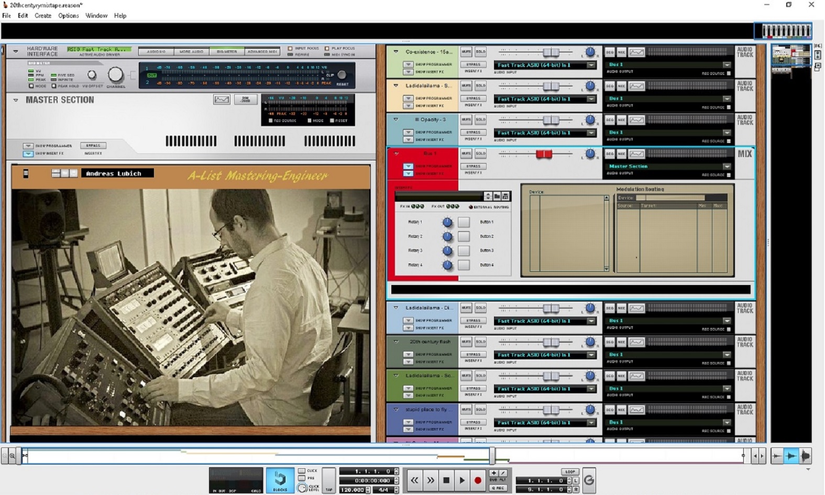Open the Create menu
The width and height of the screenshot is (825, 495).
43,16
